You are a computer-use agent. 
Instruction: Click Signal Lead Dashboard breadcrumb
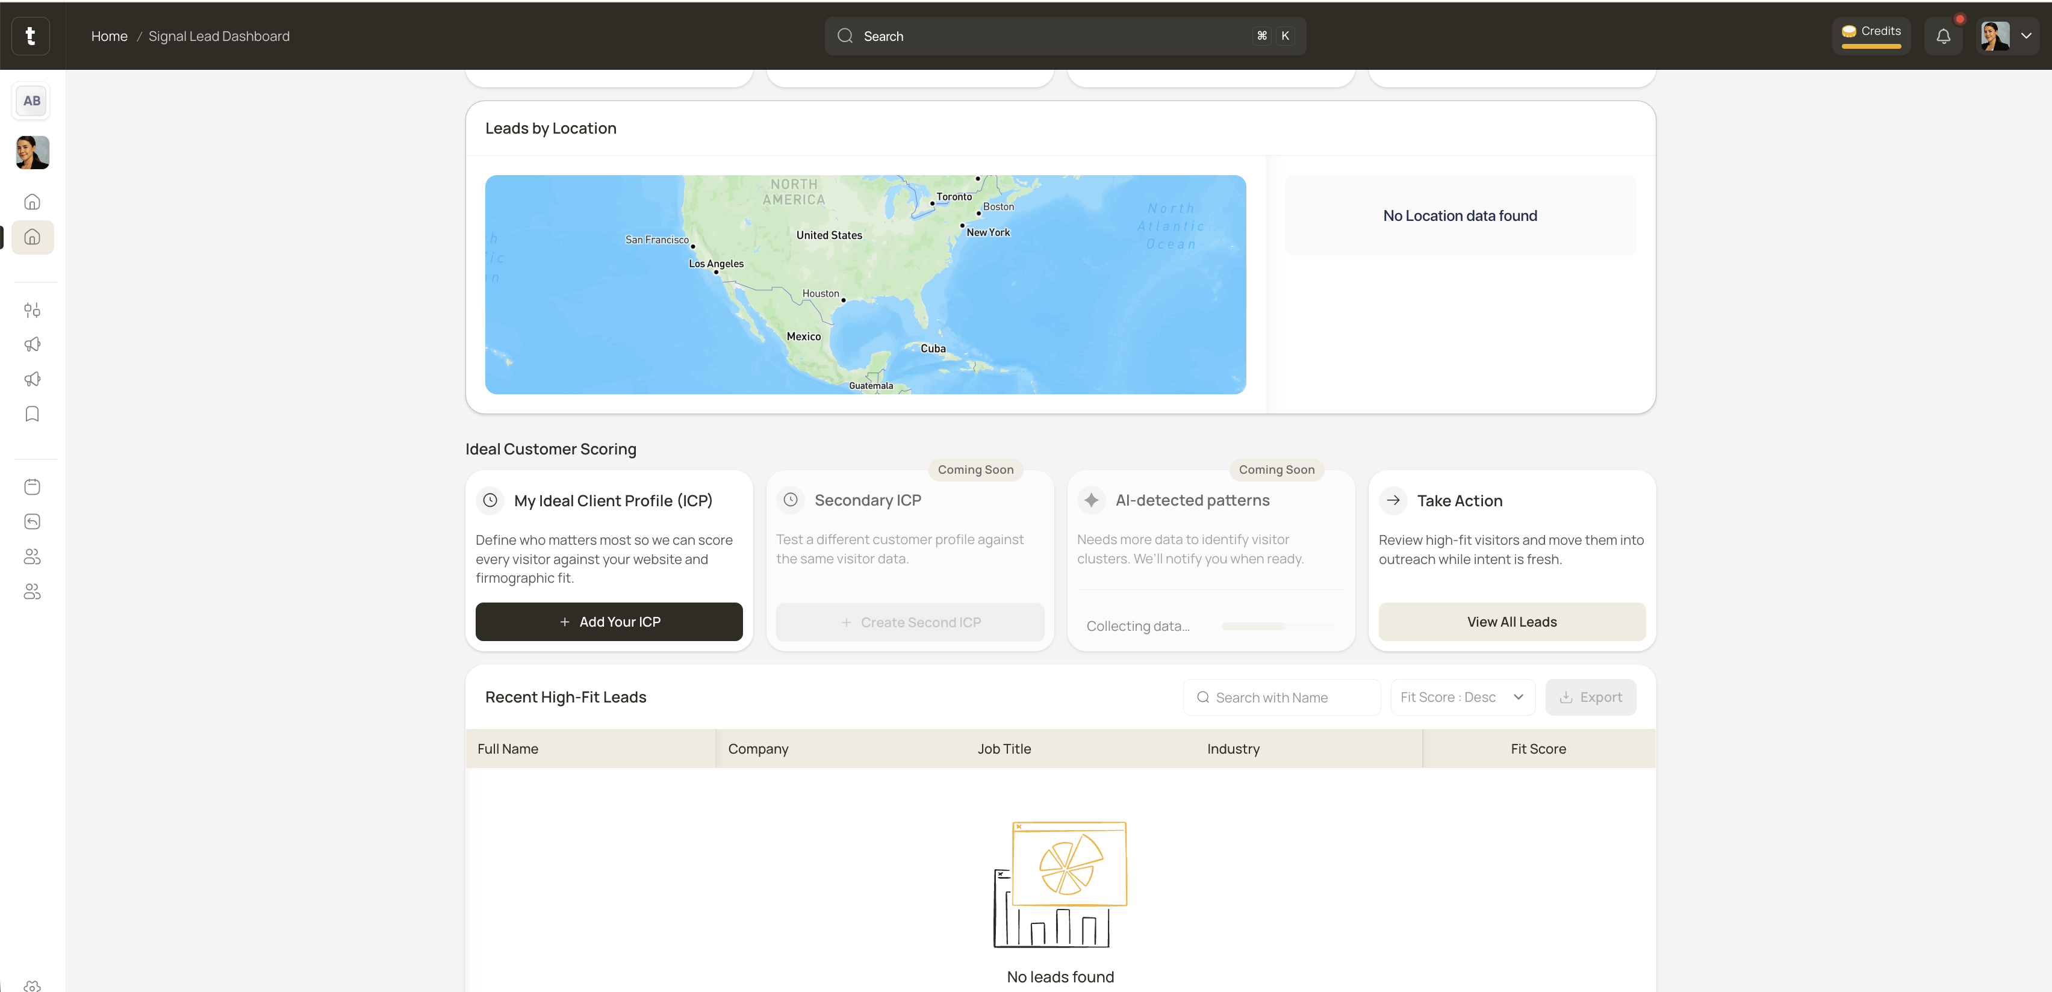pos(219,36)
